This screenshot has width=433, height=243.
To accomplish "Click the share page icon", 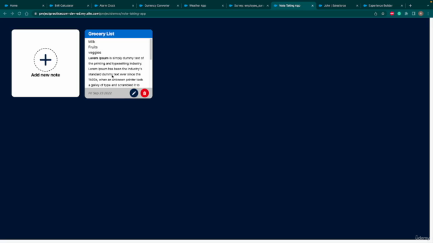I will [375, 13].
